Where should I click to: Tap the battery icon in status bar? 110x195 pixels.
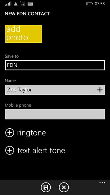90,4
